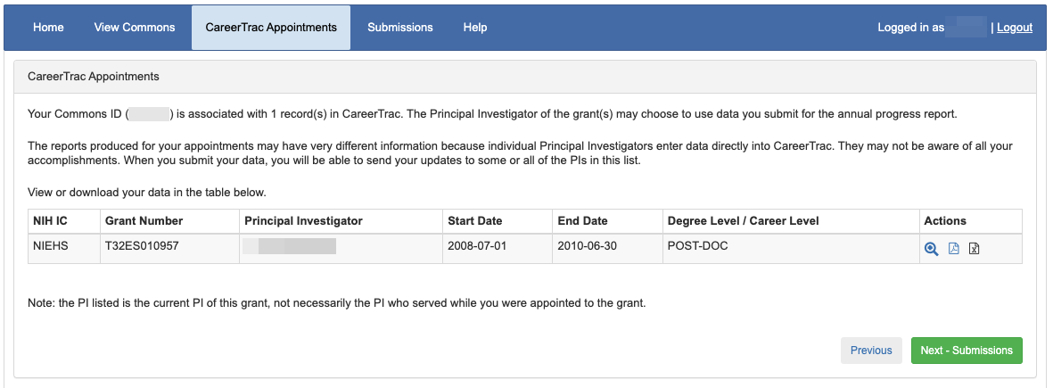The image size is (1053, 388).
Task: Download the appointment data as Excel
Action: click(x=975, y=249)
